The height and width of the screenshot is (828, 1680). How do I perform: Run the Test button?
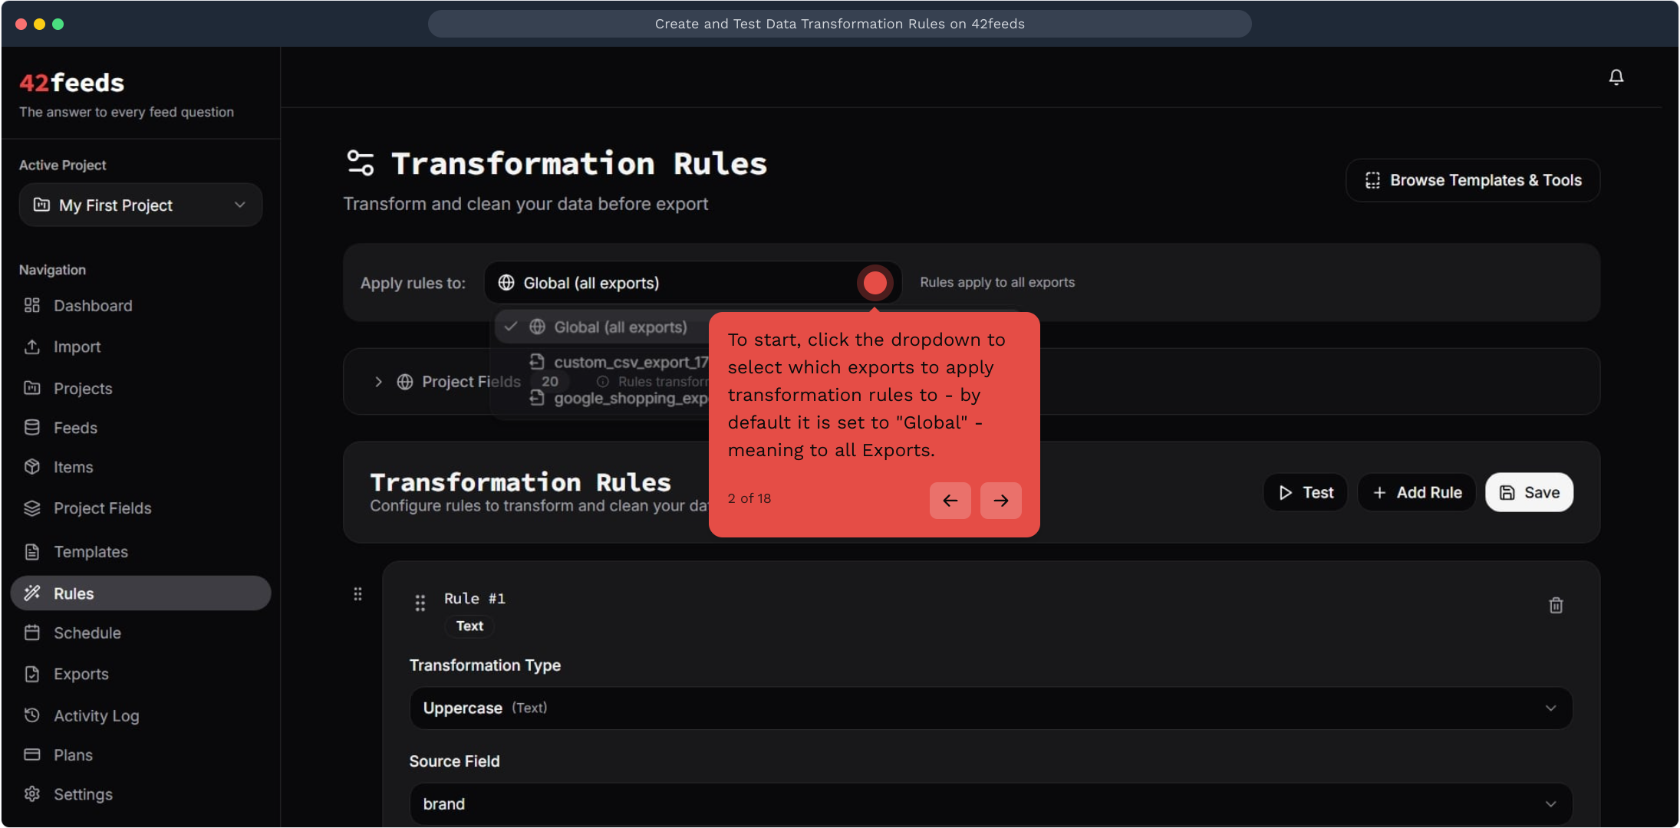1305,492
